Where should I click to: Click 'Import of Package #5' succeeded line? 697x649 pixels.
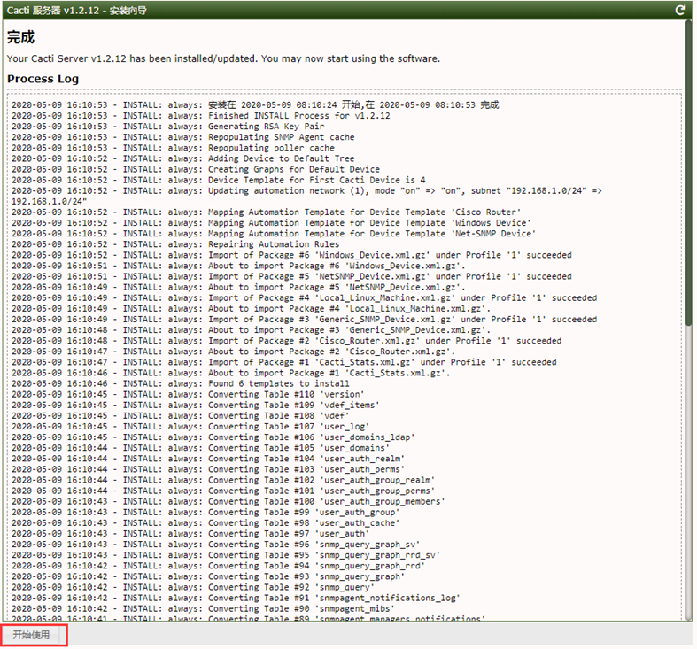pyautogui.click(x=292, y=276)
